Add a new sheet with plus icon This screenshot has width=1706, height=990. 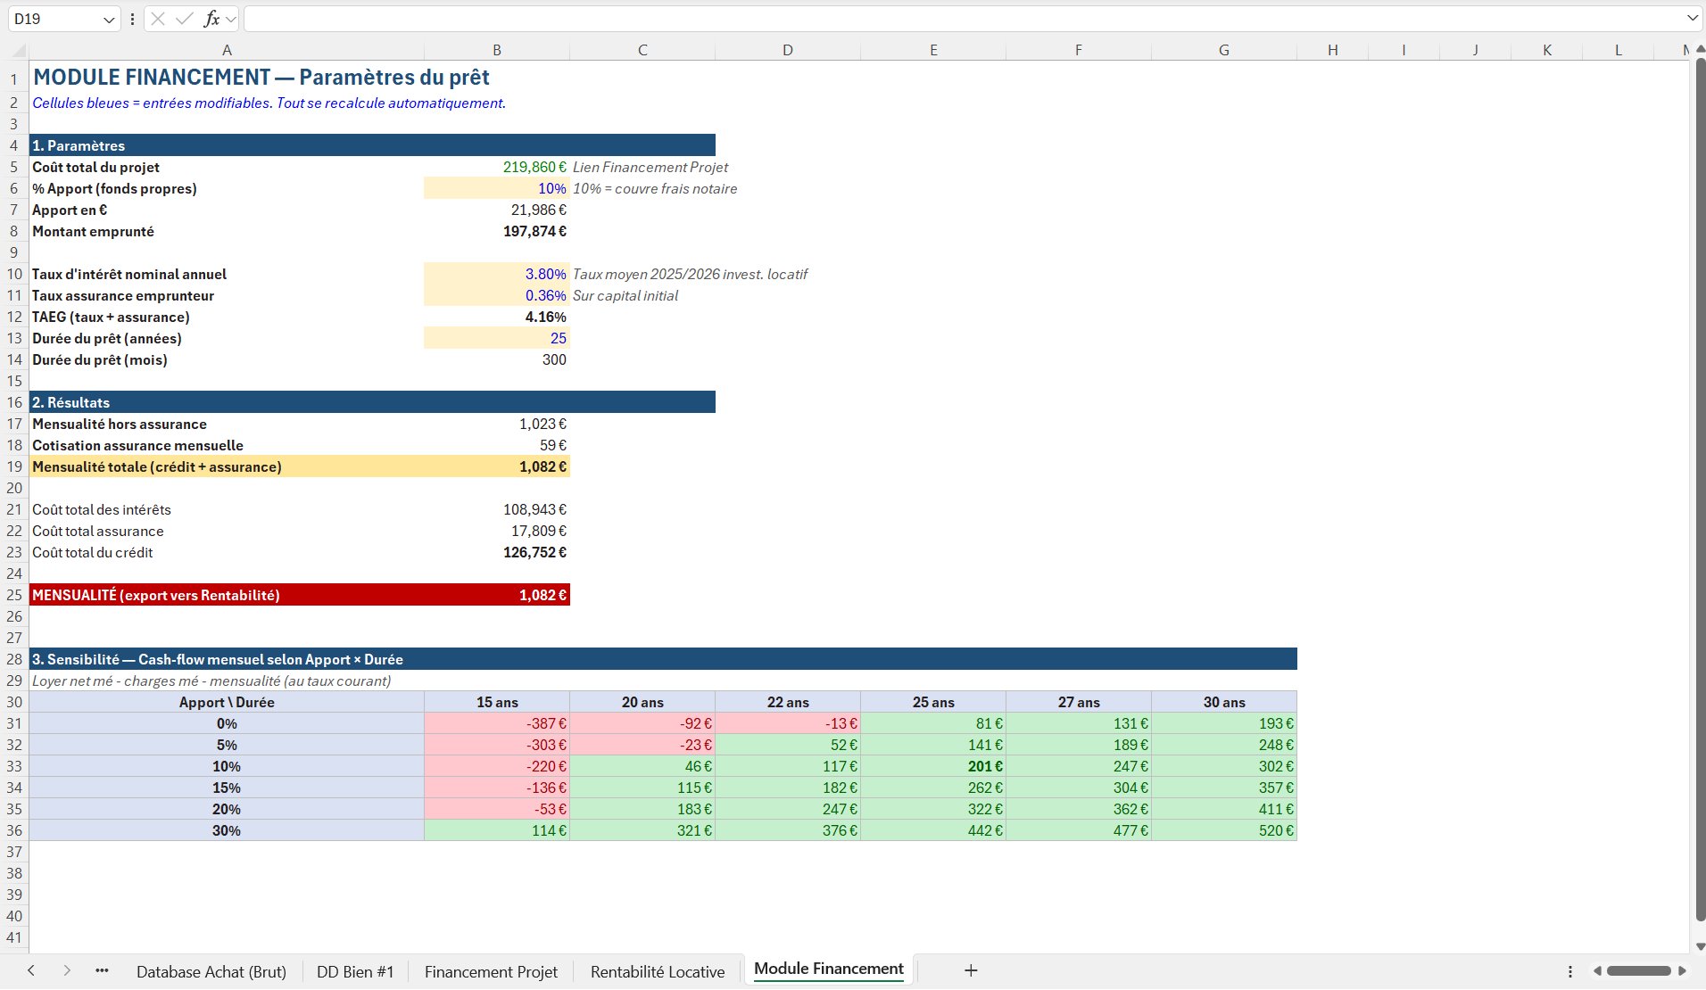tap(971, 970)
